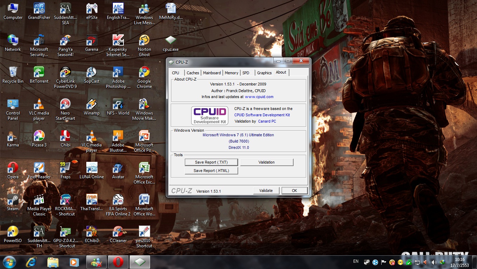Open the LUNA Online desktop shortcut
Screen dimensions: 477x269
92,171
